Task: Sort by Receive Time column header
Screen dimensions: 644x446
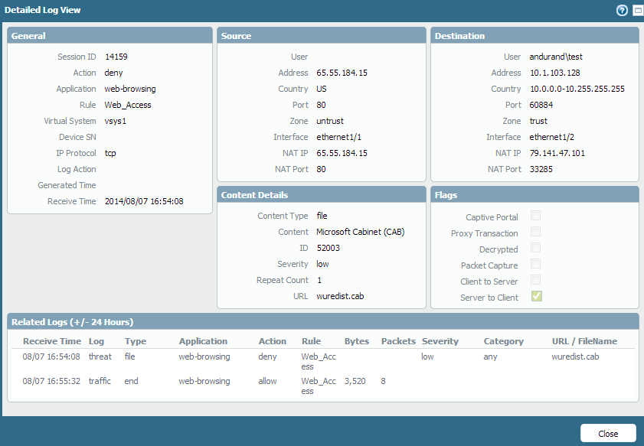Action: click(x=51, y=341)
